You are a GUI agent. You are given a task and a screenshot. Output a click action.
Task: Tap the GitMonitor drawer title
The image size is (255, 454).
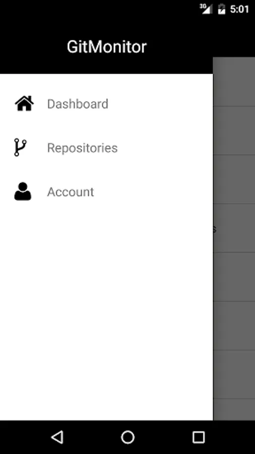point(107,46)
